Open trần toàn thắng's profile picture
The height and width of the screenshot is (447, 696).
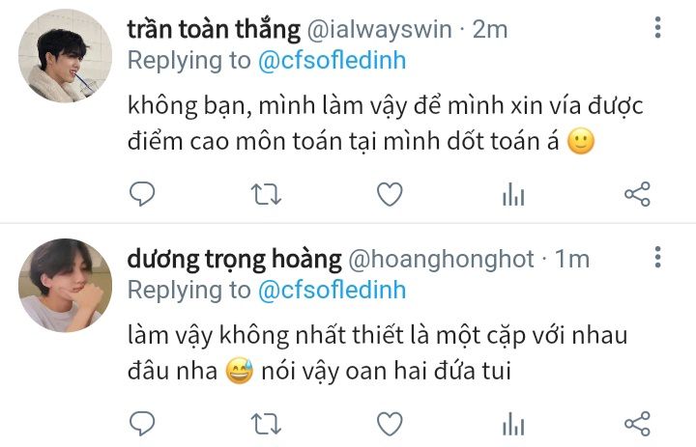click(x=66, y=56)
